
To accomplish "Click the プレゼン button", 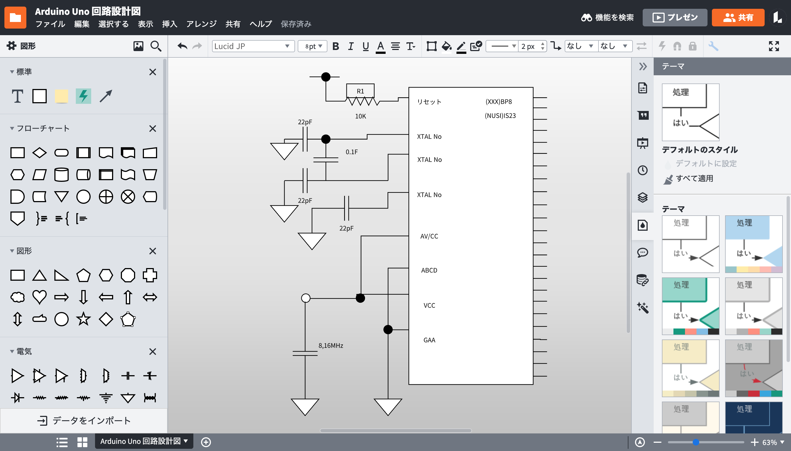I will tap(675, 17).
